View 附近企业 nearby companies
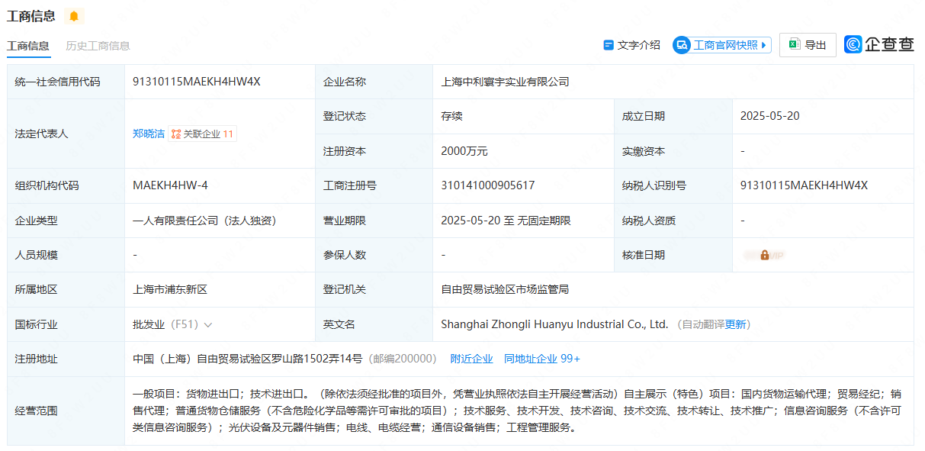 click(471, 359)
